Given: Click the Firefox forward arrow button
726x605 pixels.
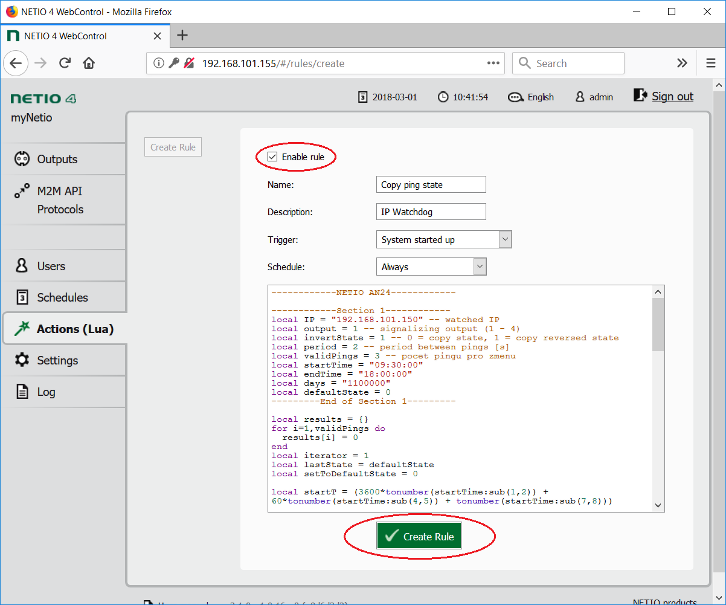Looking at the screenshot, I should [40, 63].
